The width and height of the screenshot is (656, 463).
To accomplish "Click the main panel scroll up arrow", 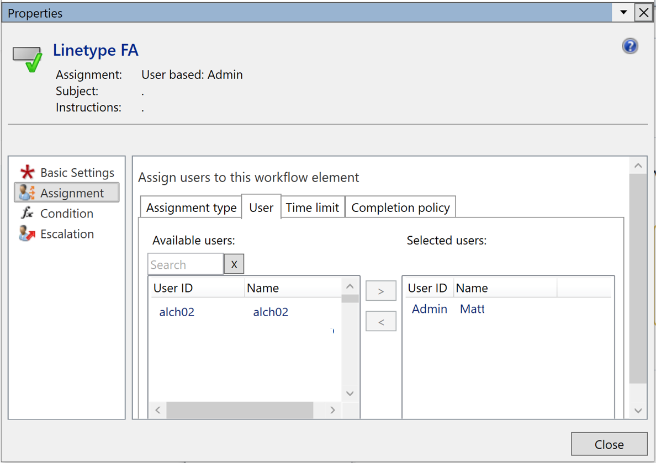I will click(x=638, y=166).
